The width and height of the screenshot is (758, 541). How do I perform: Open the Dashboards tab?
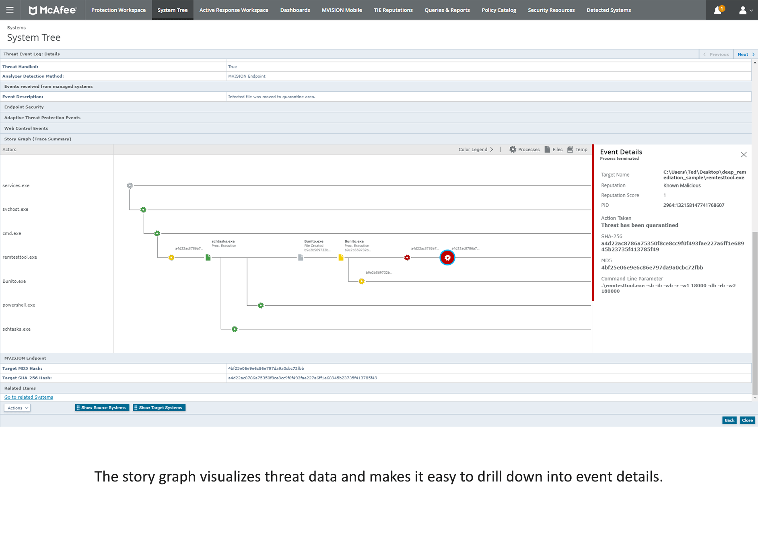point(295,10)
